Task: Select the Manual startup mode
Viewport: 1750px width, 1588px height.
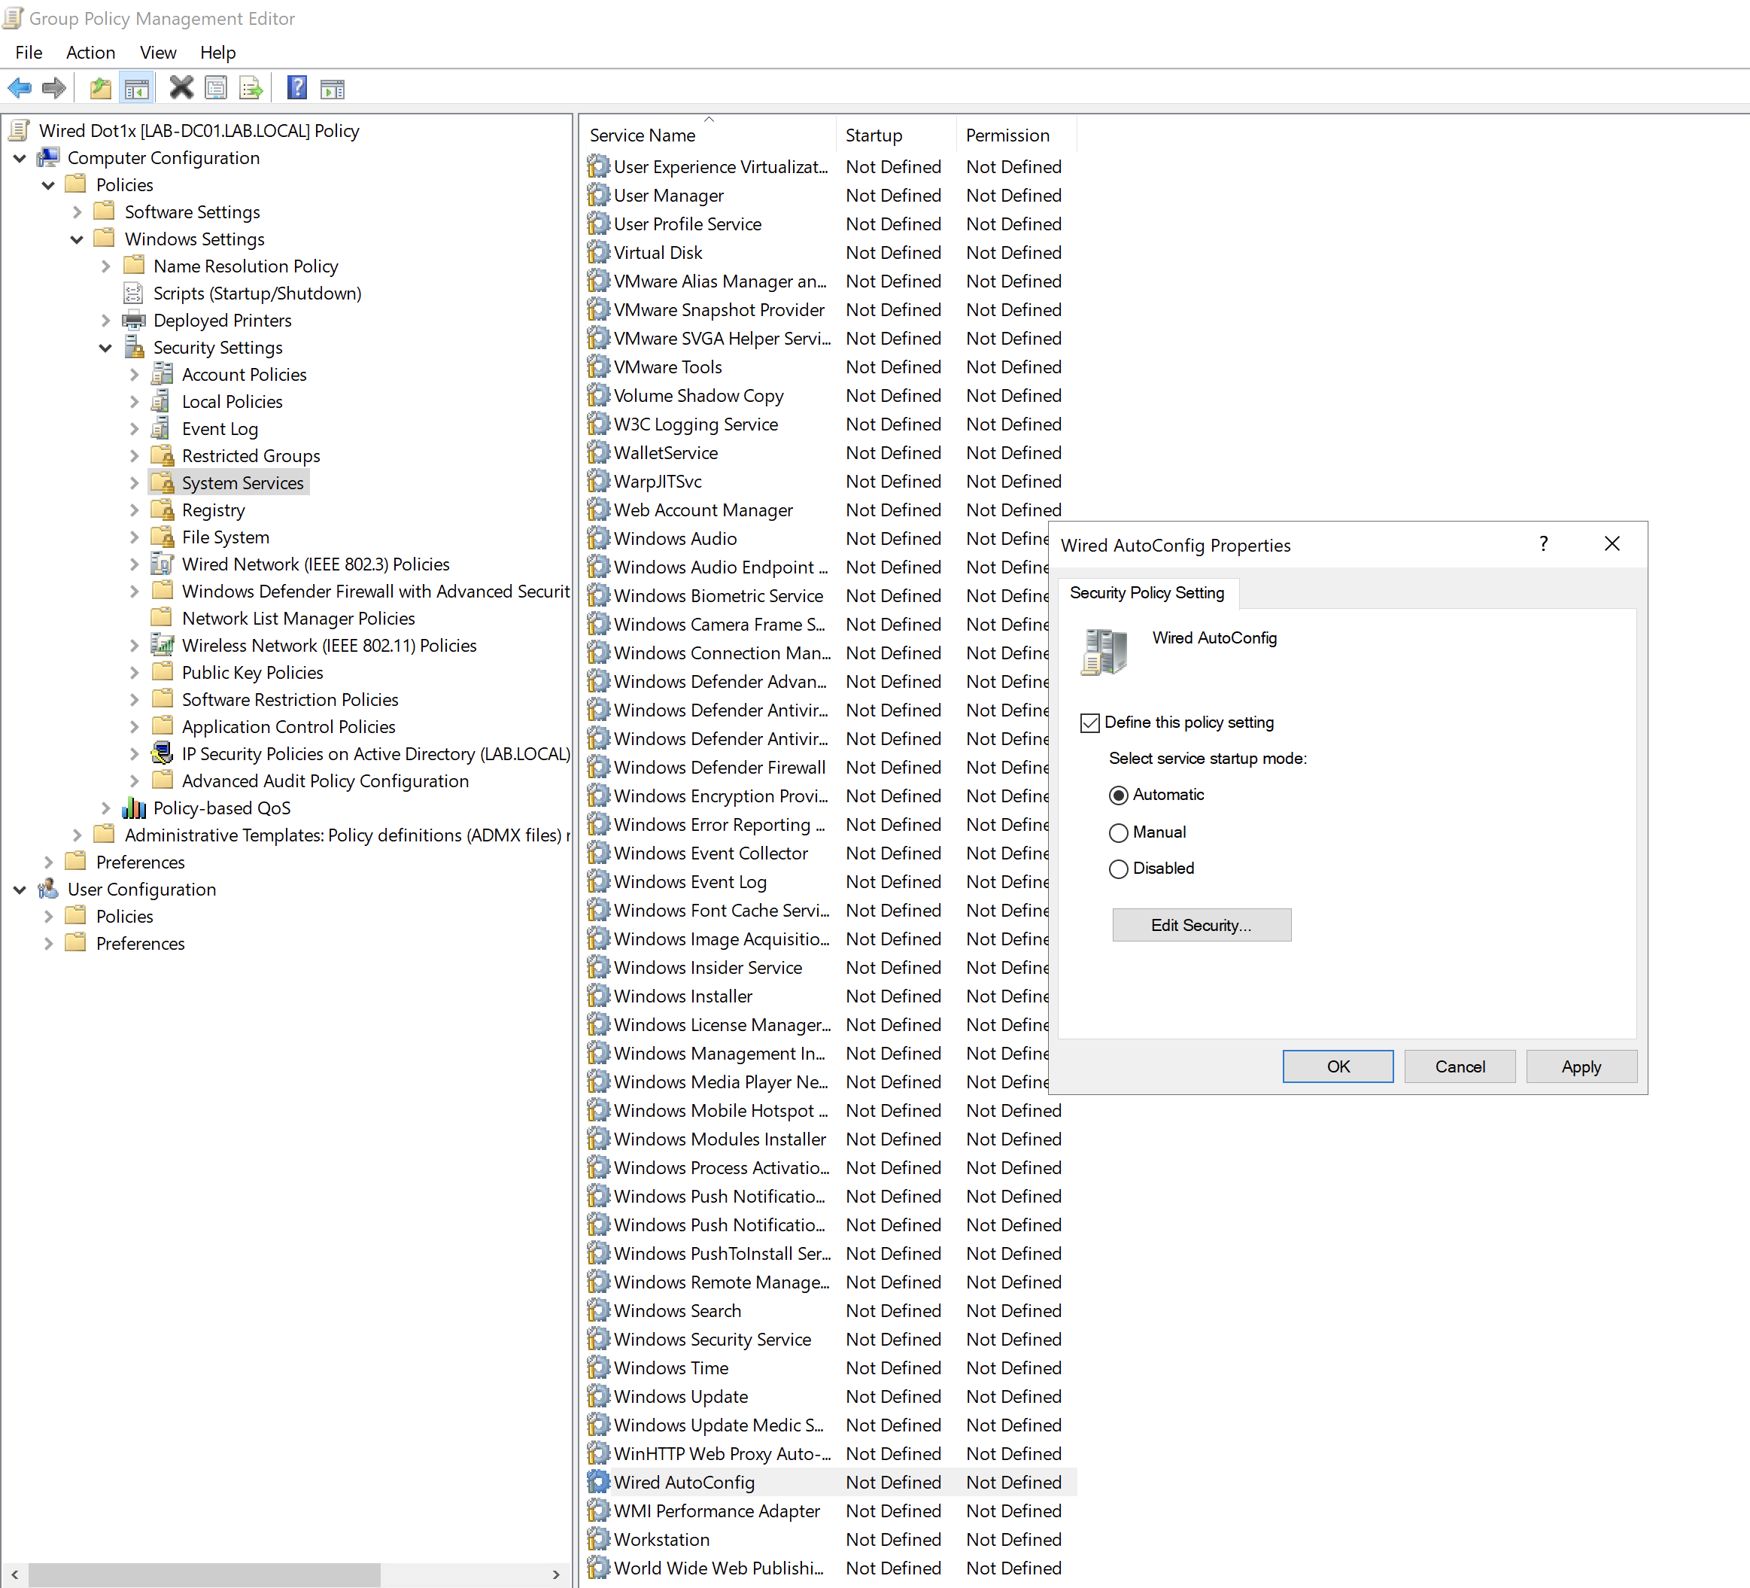Action: point(1119,832)
